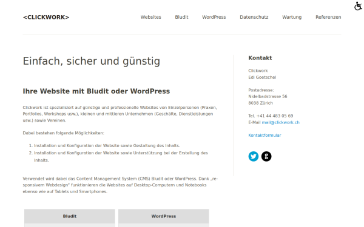364x227 pixels.
Task: Click the address line Nidelbadstrasse 56
Action: 268,96
